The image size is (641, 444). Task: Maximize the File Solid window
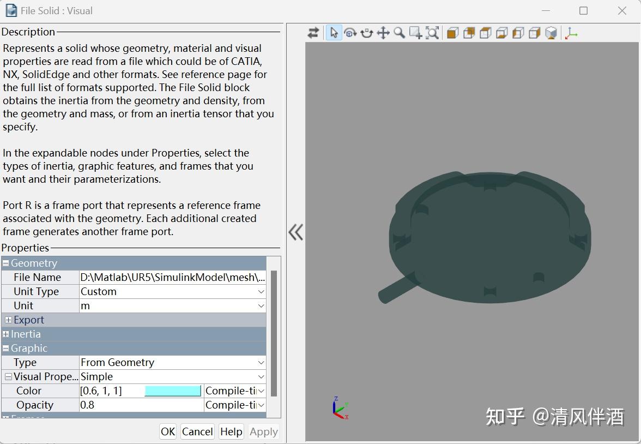click(583, 11)
